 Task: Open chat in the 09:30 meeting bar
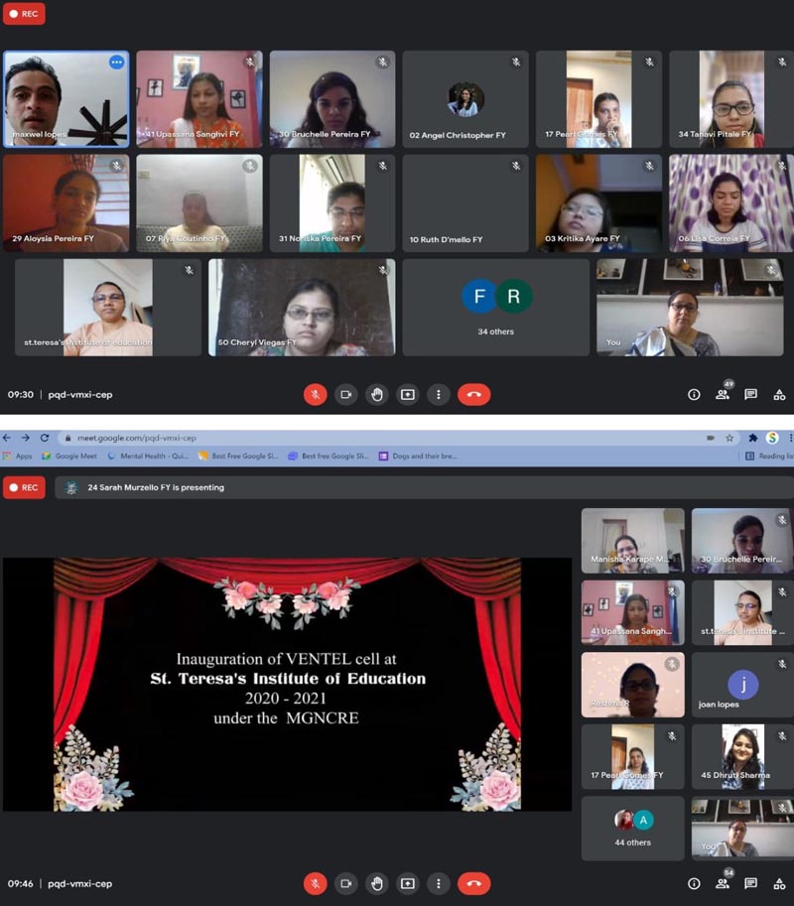click(x=750, y=395)
